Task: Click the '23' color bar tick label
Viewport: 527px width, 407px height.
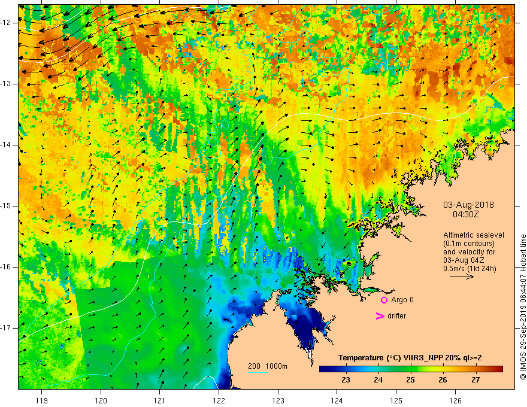Action: pyautogui.click(x=346, y=380)
